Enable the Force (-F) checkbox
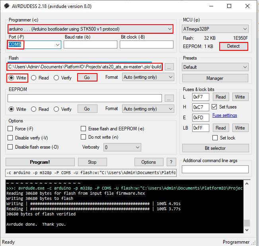This screenshot has width=259, height=246. click(x=10, y=128)
